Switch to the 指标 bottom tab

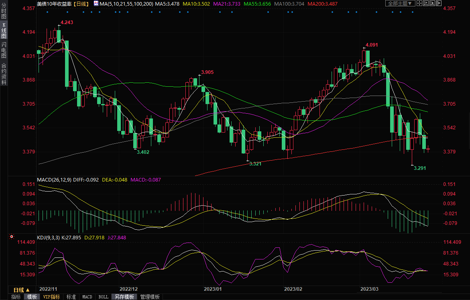click(x=16, y=297)
